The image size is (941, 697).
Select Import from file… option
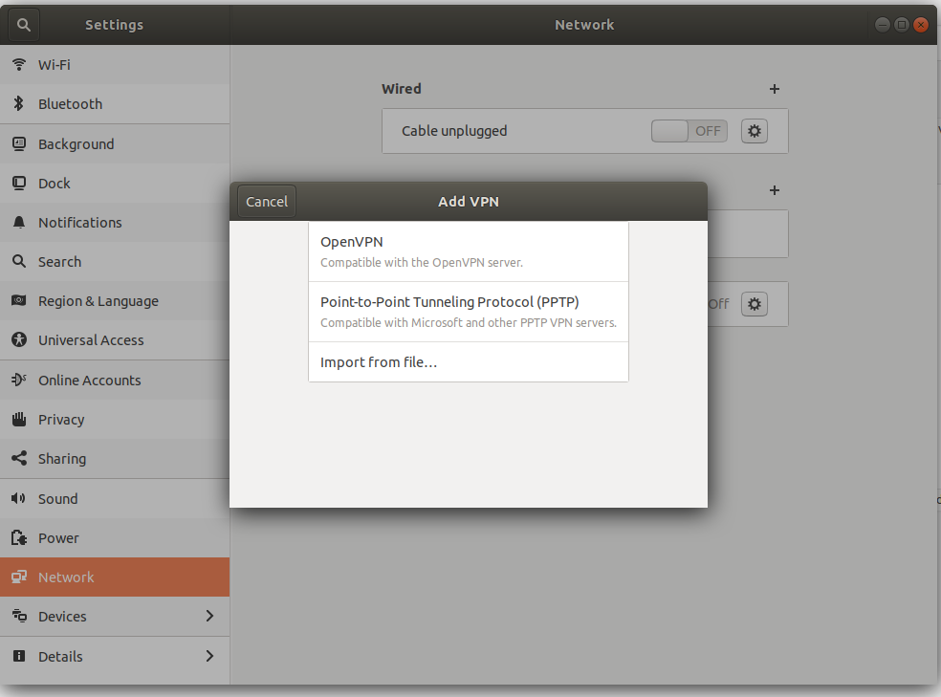pyautogui.click(x=468, y=361)
